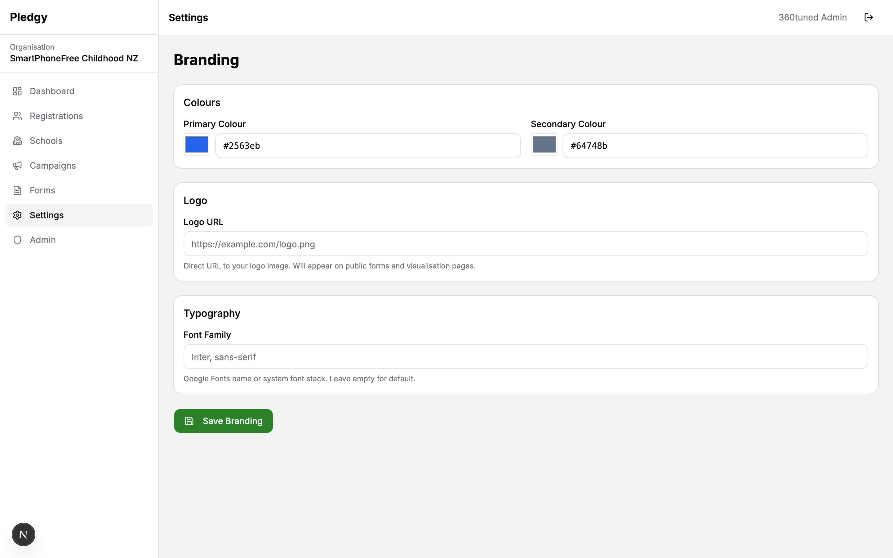893x558 pixels.
Task: Open the Dashboard menu item
Action: [x=79, y=91]
